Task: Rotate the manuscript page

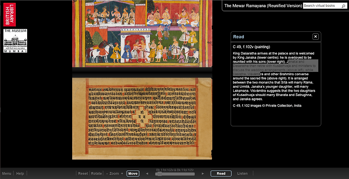Action: [96, 174]
